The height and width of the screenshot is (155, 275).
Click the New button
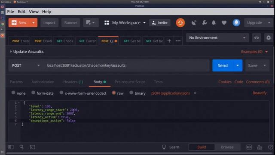tap(19, 23)
